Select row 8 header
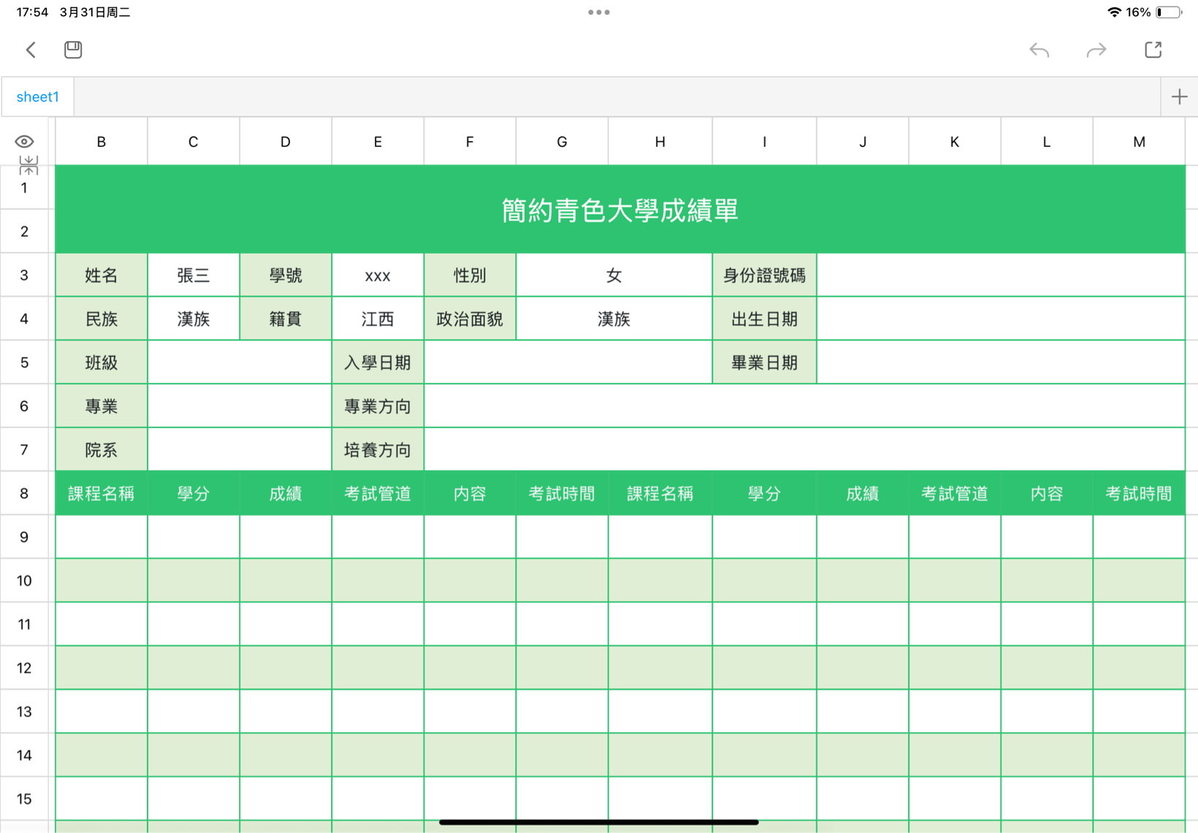Screen dimensions: 1198x833 click(x=24, y=493)
